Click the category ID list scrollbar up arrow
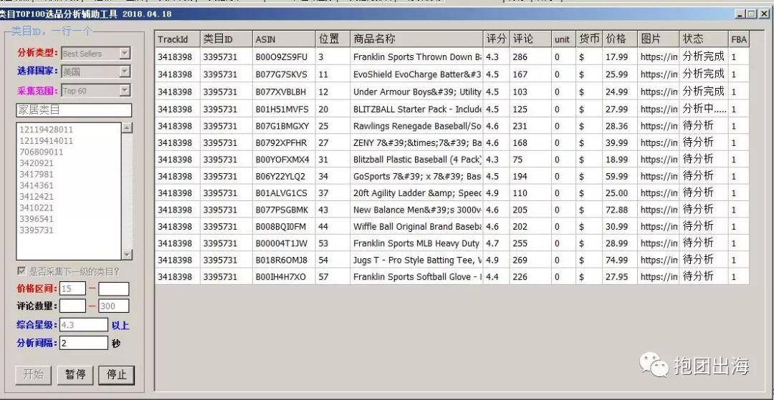 127,127
